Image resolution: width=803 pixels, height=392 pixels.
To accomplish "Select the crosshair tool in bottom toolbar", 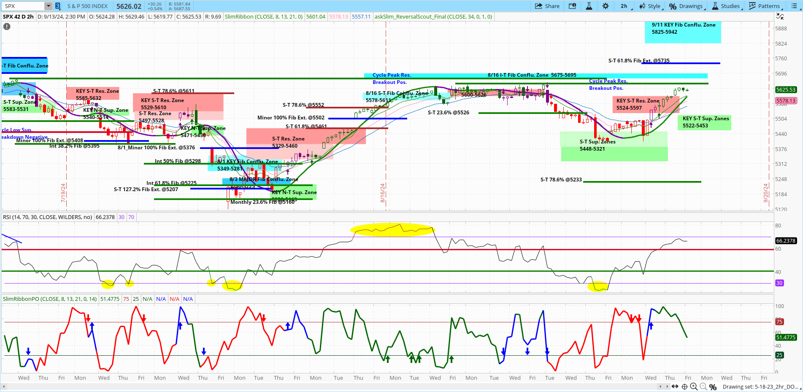I will tap(684, 387).
